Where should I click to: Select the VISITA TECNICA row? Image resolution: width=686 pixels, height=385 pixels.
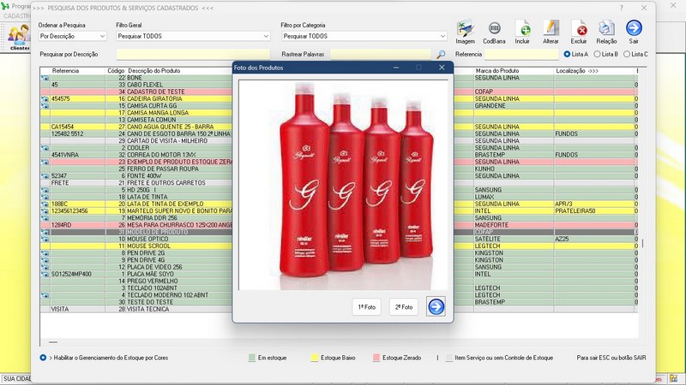point(339,309)
